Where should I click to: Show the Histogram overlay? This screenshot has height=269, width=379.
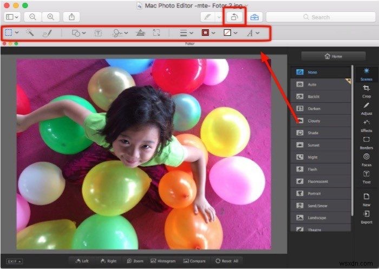tap(162, 261)
